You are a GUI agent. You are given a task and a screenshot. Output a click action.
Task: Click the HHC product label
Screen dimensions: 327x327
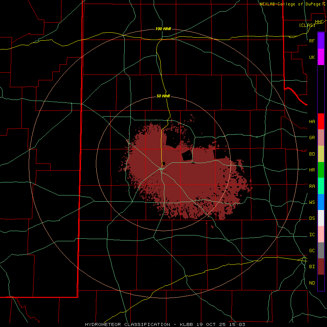click(x=319, y=22)
